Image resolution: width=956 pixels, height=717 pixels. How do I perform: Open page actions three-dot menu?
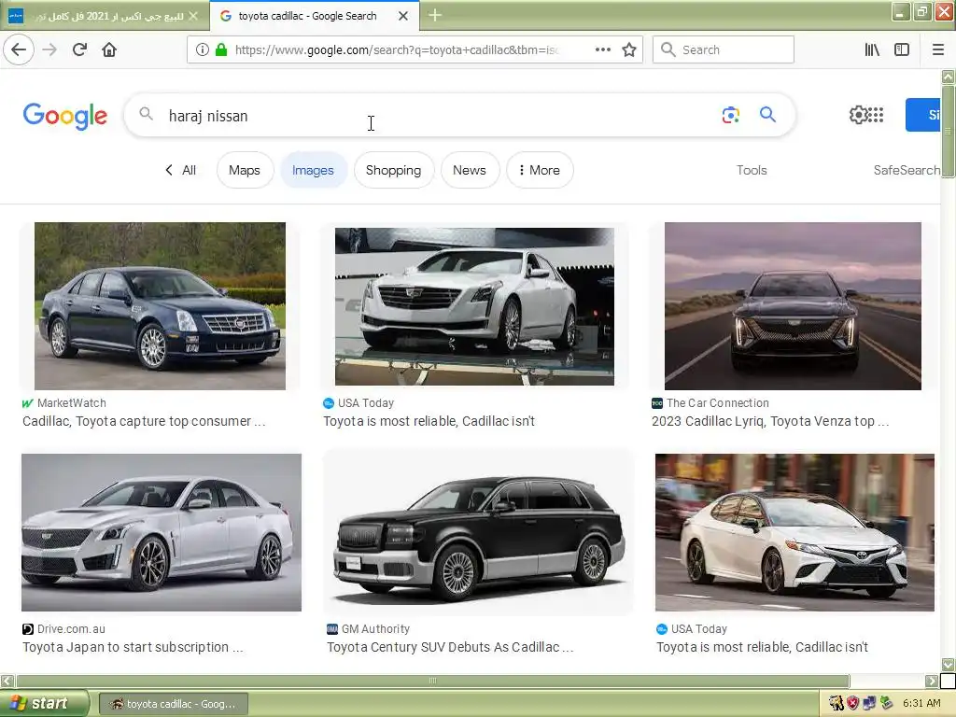pyautogui.click(x=602, y=50)
